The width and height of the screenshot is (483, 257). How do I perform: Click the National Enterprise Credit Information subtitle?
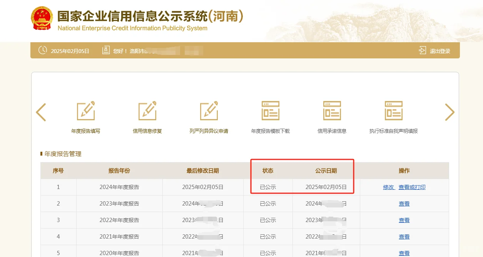pyautogui.click(x=132, y=28)
